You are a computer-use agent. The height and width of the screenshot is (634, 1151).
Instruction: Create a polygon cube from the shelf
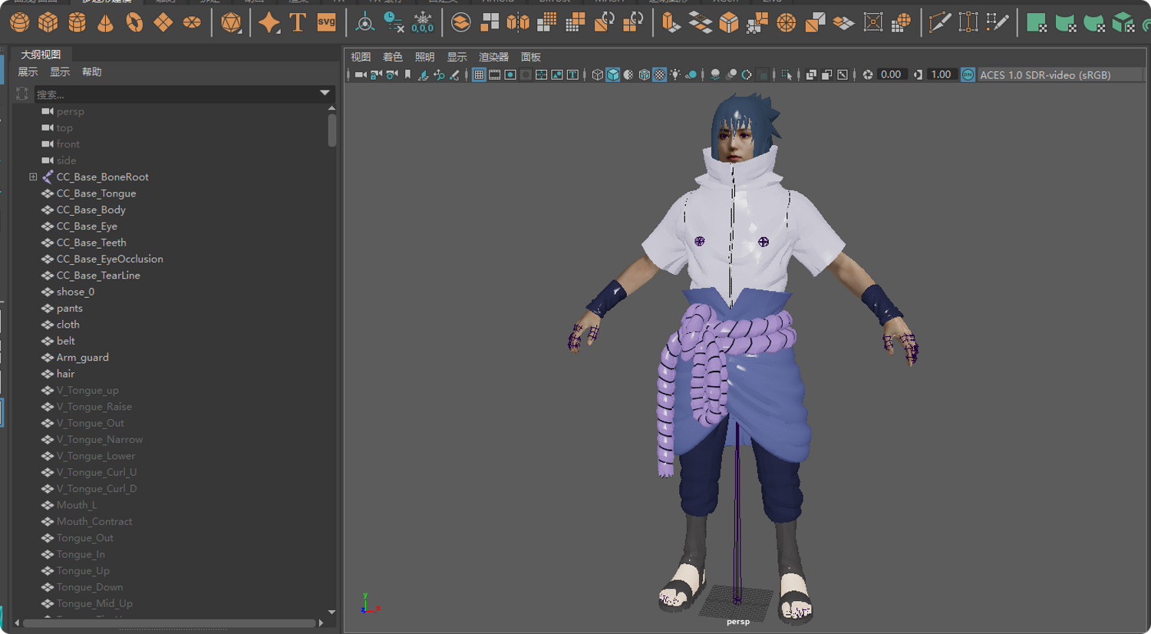click(x=48, y=22)
